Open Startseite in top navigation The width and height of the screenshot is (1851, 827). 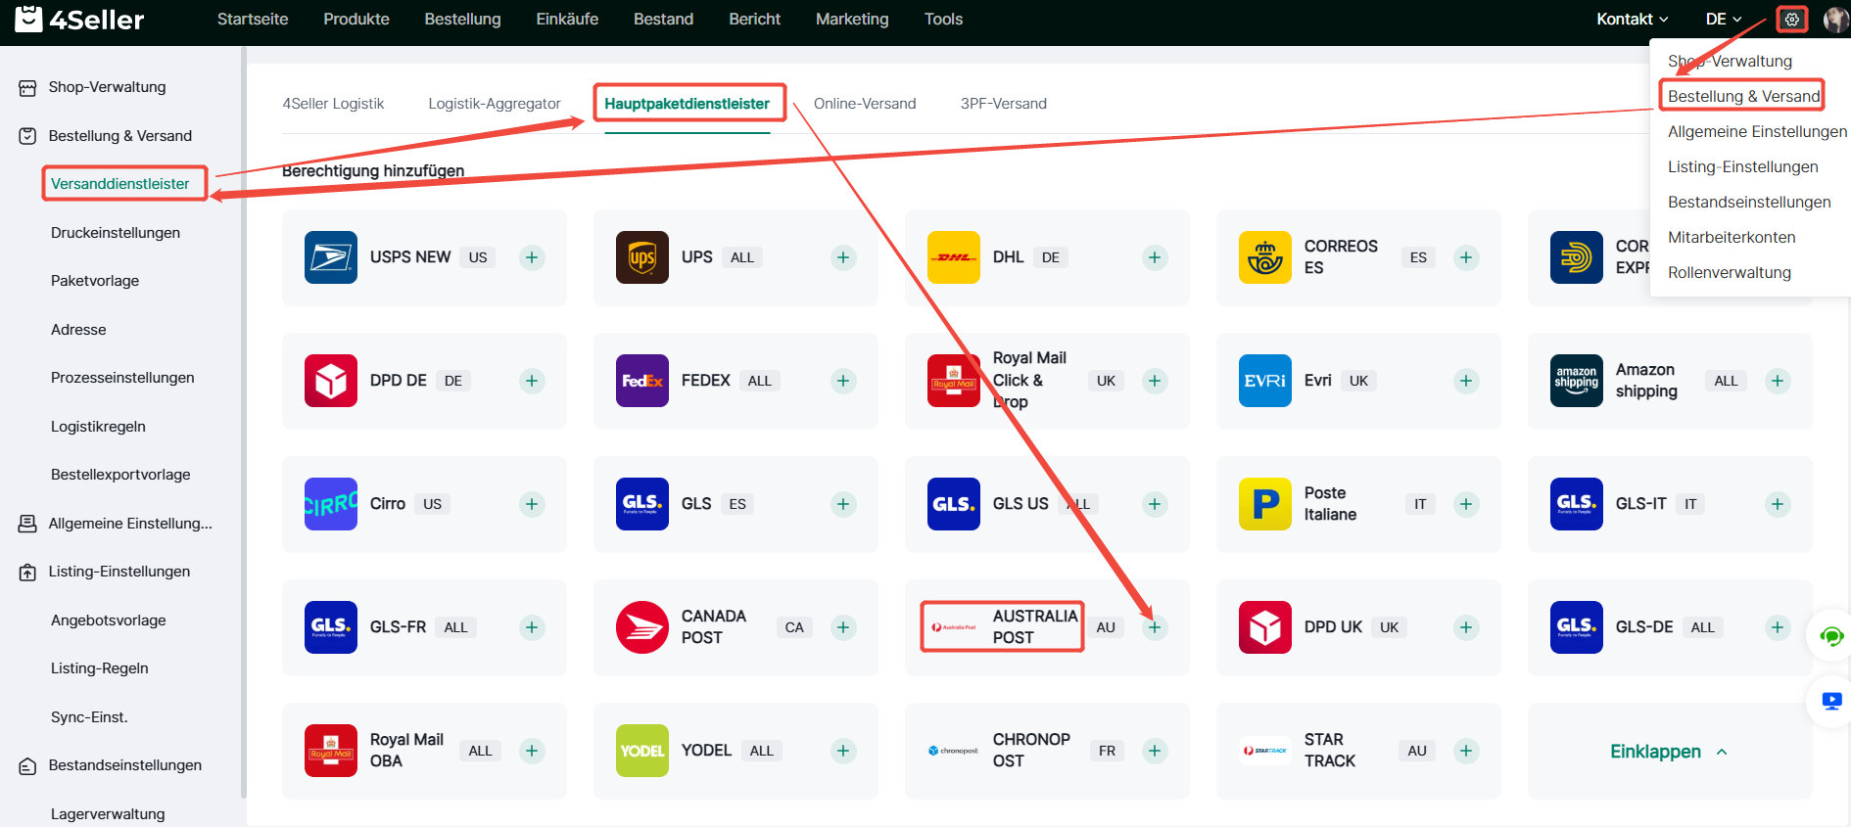point(253,19)
